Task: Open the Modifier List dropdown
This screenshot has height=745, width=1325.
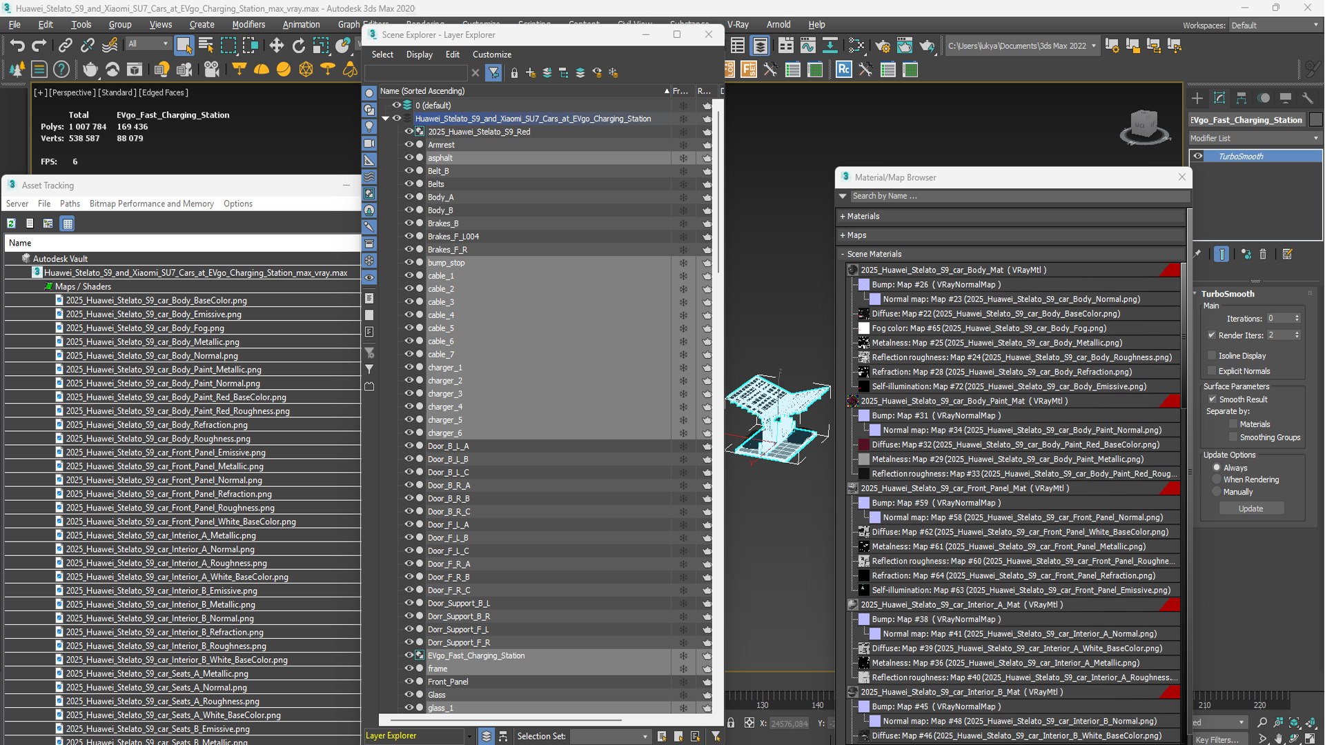Action: tap(1255, 138)
